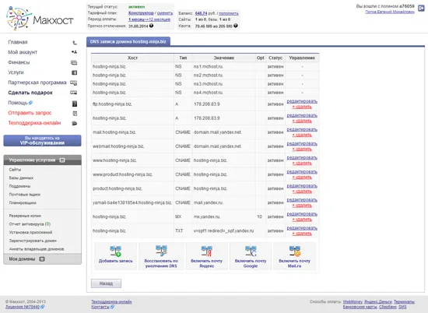Open Базы данных in service management
The width and height of the screenshot is (428, 313).
21,178
